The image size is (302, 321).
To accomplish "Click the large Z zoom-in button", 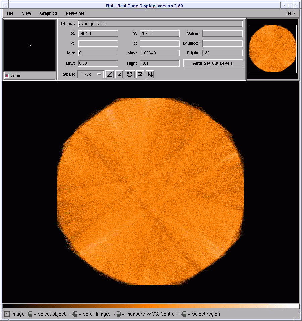I will coord(110,74).
